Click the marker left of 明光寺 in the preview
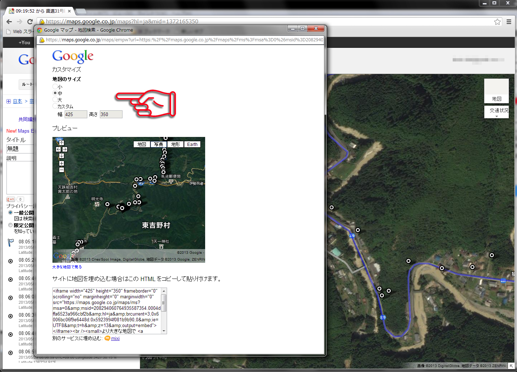Image resolution: width=517 pixels, height=372 pixels. click(x=107, y=204)
